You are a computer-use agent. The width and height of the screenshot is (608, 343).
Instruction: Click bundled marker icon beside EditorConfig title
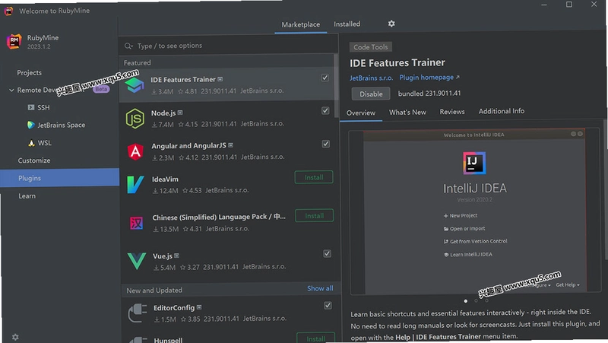click(199, 307)
